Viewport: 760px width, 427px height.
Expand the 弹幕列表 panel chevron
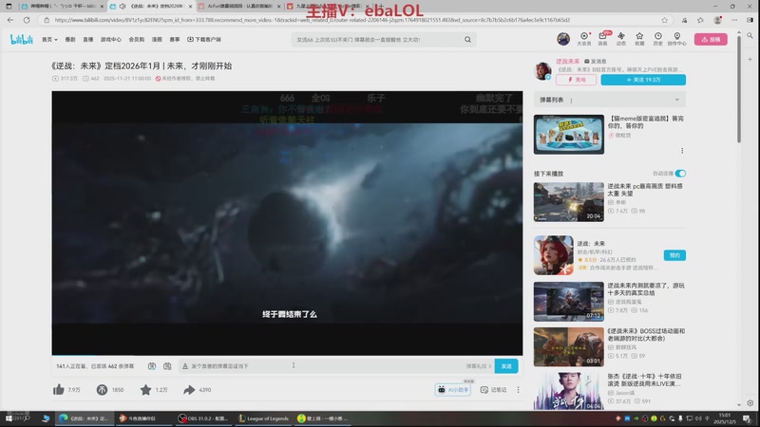676,100
